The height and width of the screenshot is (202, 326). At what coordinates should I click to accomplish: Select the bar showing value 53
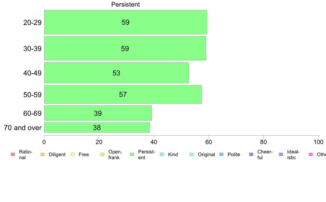[116, 73]
